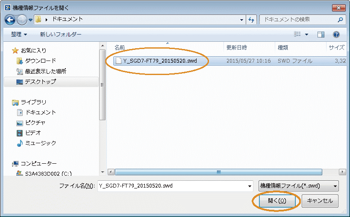Click the sidebar scroll down arrow
350x217 pixels.
pos(103,172)
